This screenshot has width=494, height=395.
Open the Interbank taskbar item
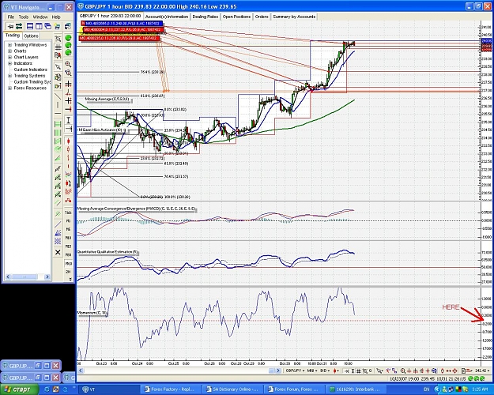(355, 389)
